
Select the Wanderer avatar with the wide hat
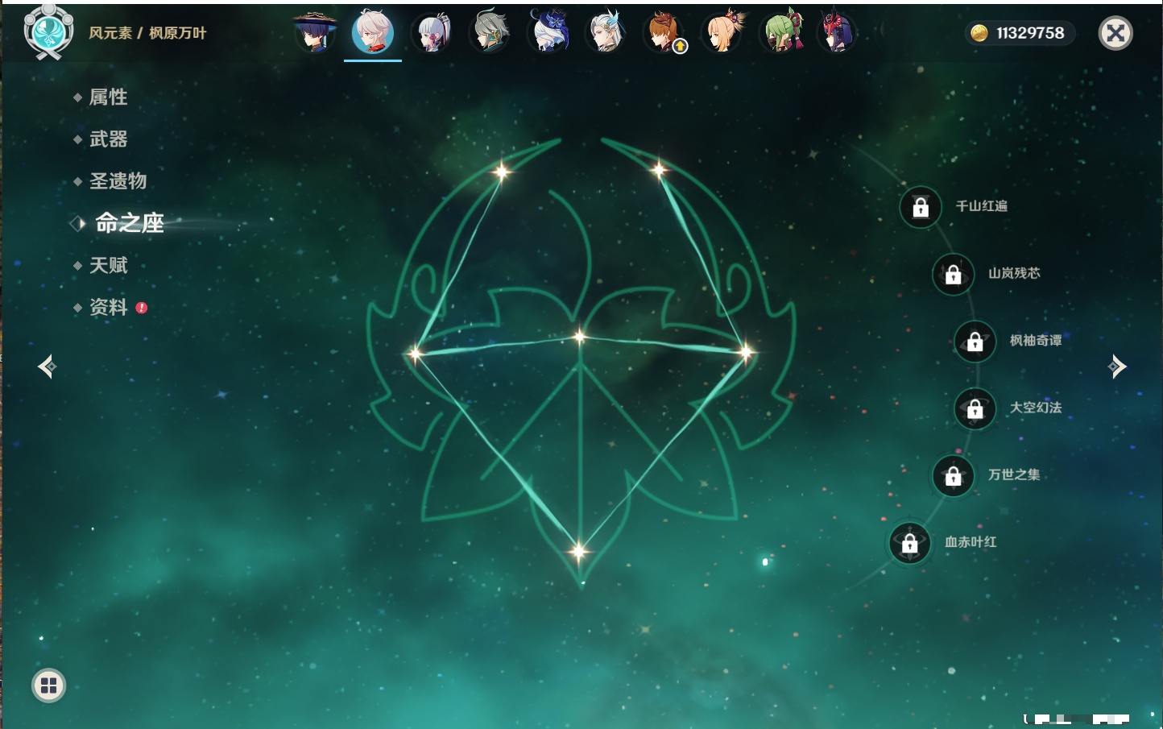pyautogui.click(x=314, y=32)
